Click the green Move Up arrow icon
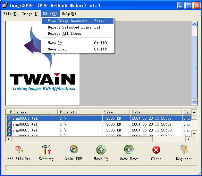This screenshot has height=176, width=202. [x=101, y=150]
